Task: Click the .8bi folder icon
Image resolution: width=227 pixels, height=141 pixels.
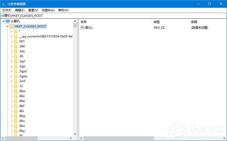Action: click(16, 111)
